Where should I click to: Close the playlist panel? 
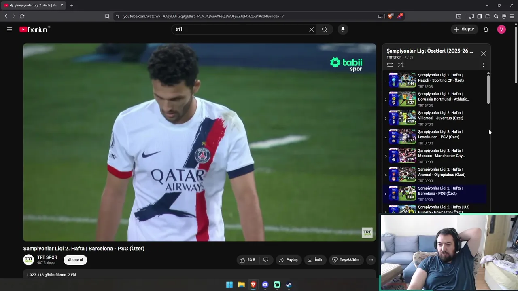(x=483, y=53)
